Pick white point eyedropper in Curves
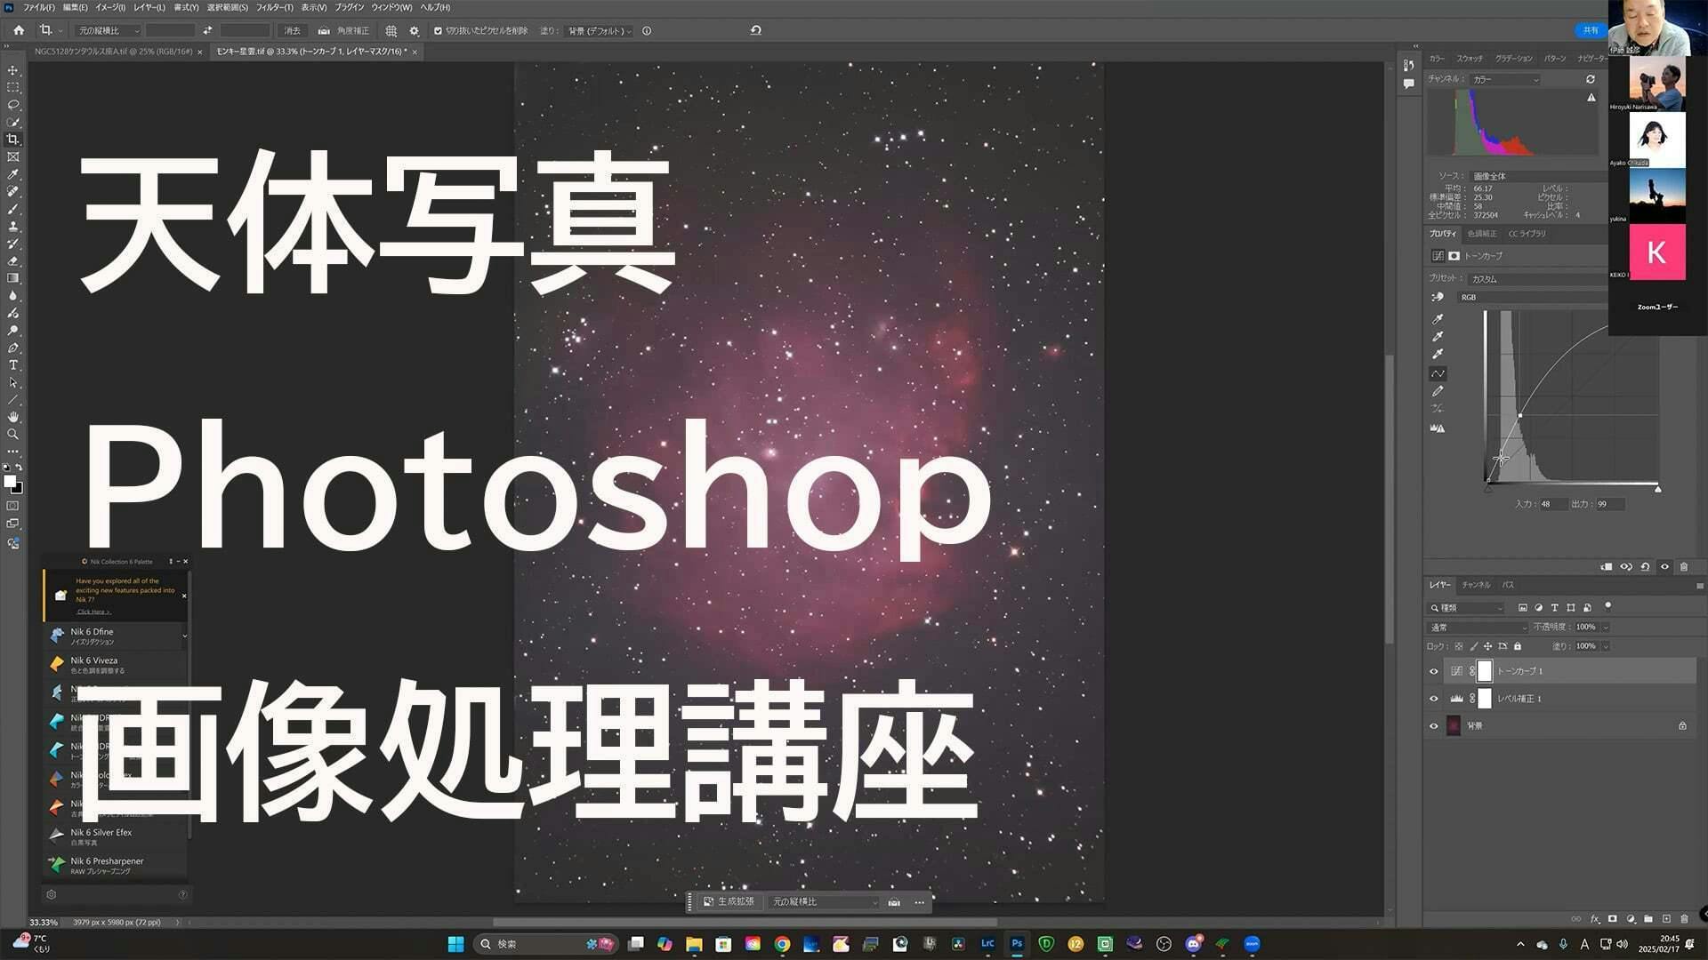 coord(1438,354)
